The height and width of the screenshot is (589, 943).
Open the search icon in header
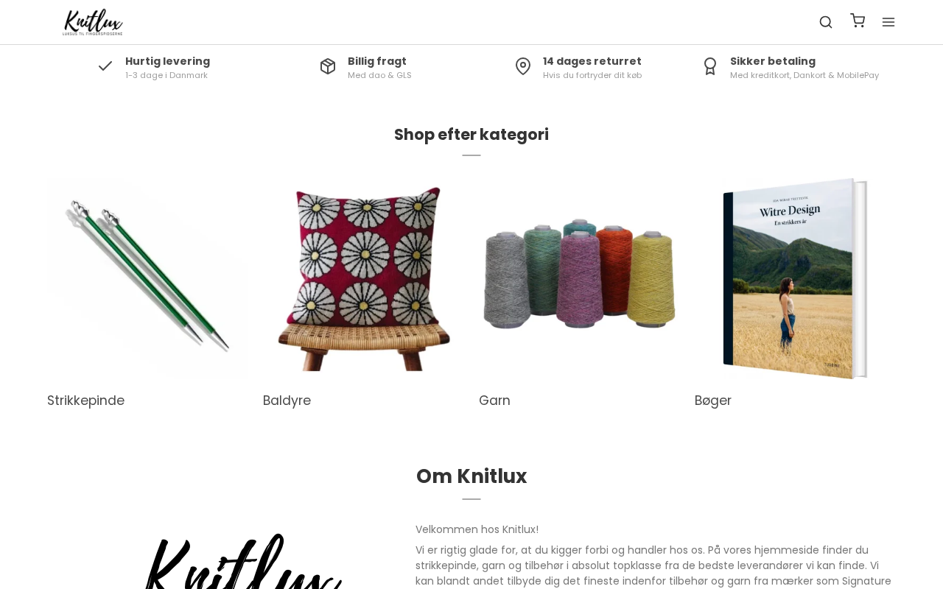826,22
